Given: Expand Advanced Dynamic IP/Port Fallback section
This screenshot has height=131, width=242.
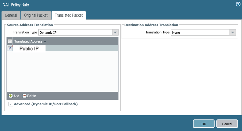Looking at the screenshot, I should pyautogui.click(x=11, y=104).
